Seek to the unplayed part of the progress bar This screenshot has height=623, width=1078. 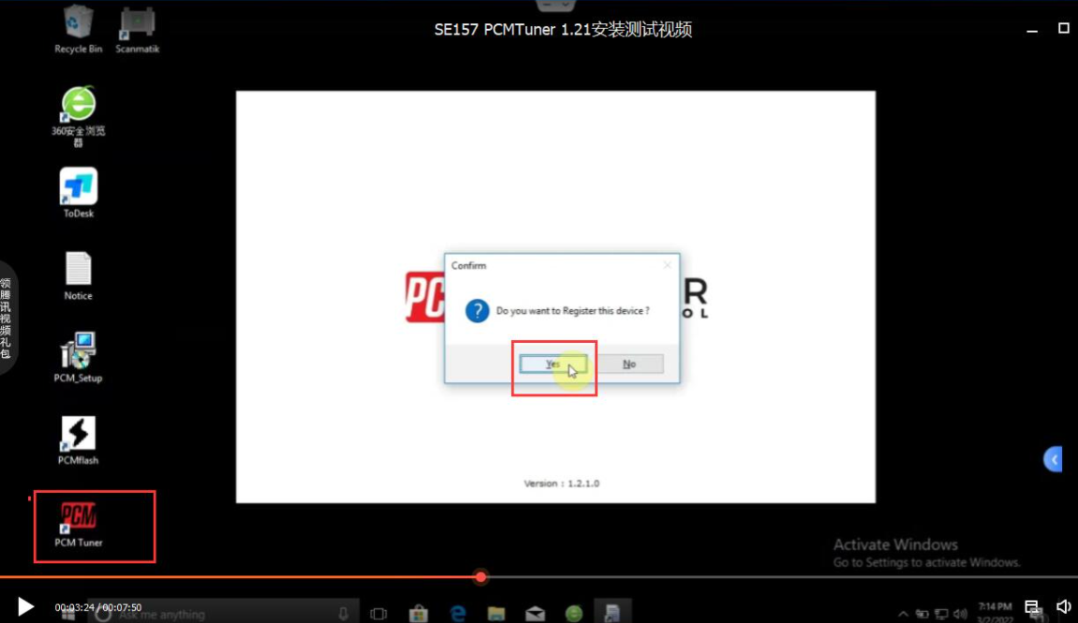pos(782,577)
